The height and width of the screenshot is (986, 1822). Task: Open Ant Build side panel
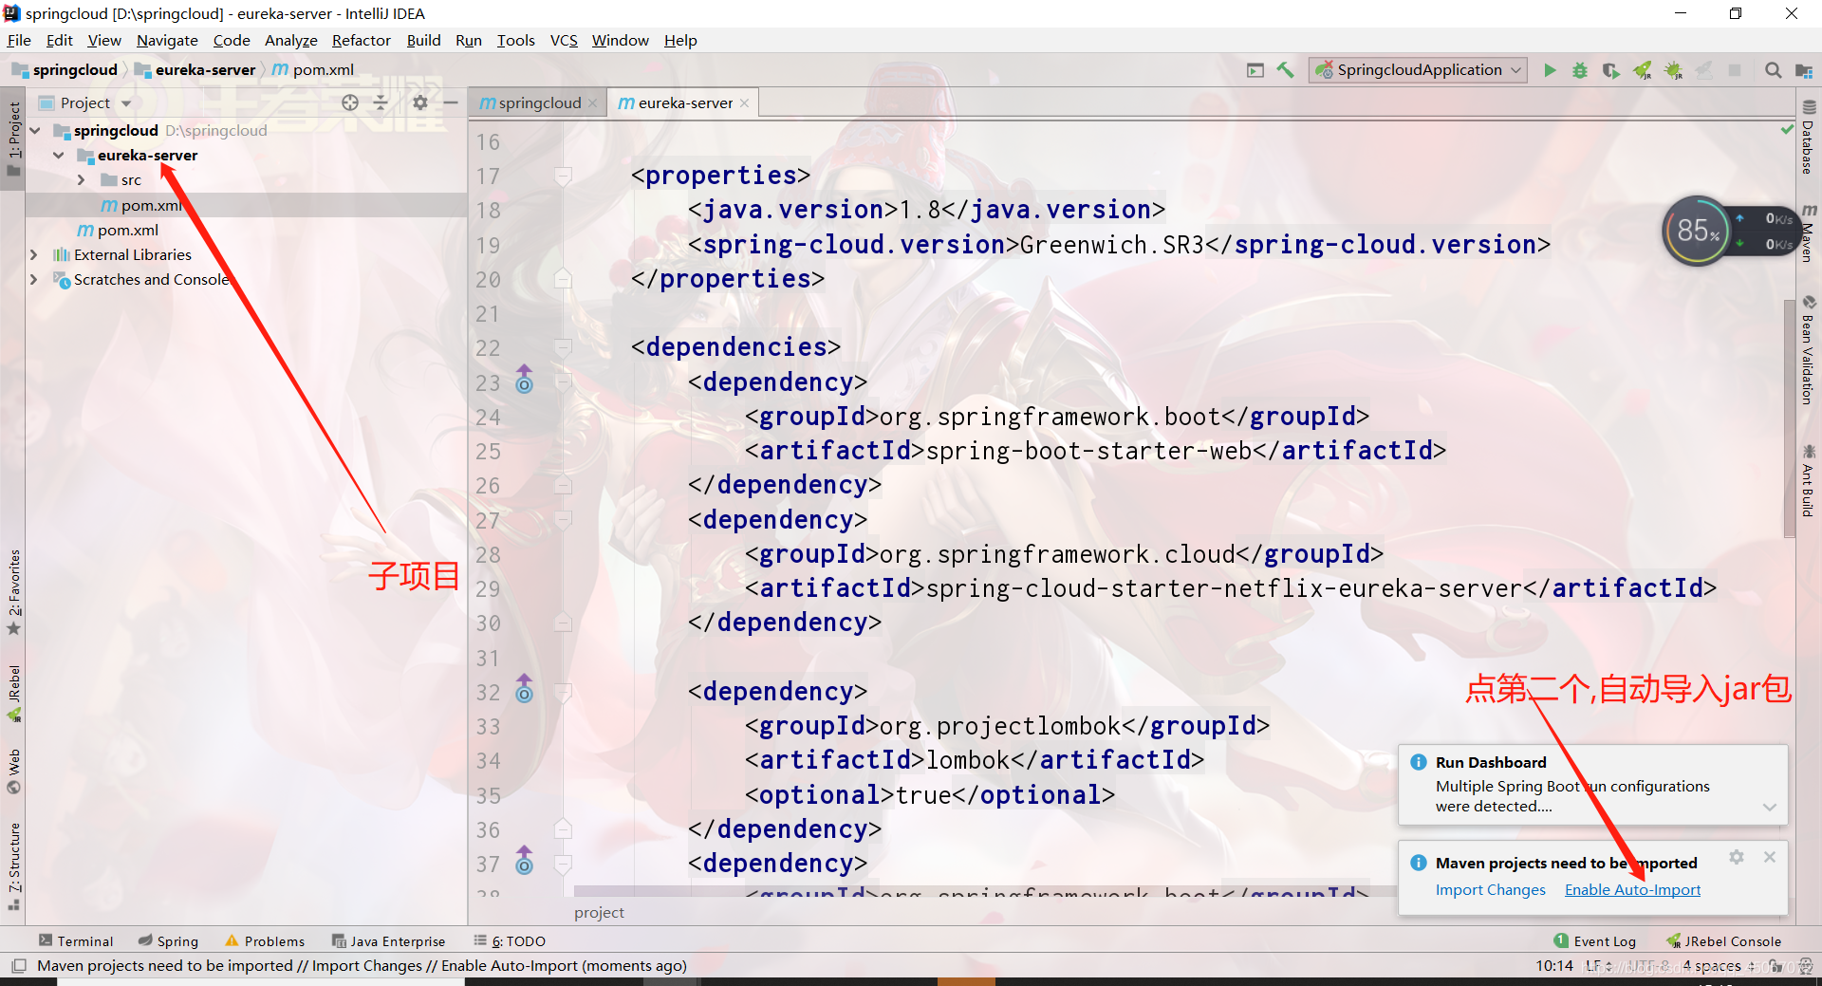1809,482
